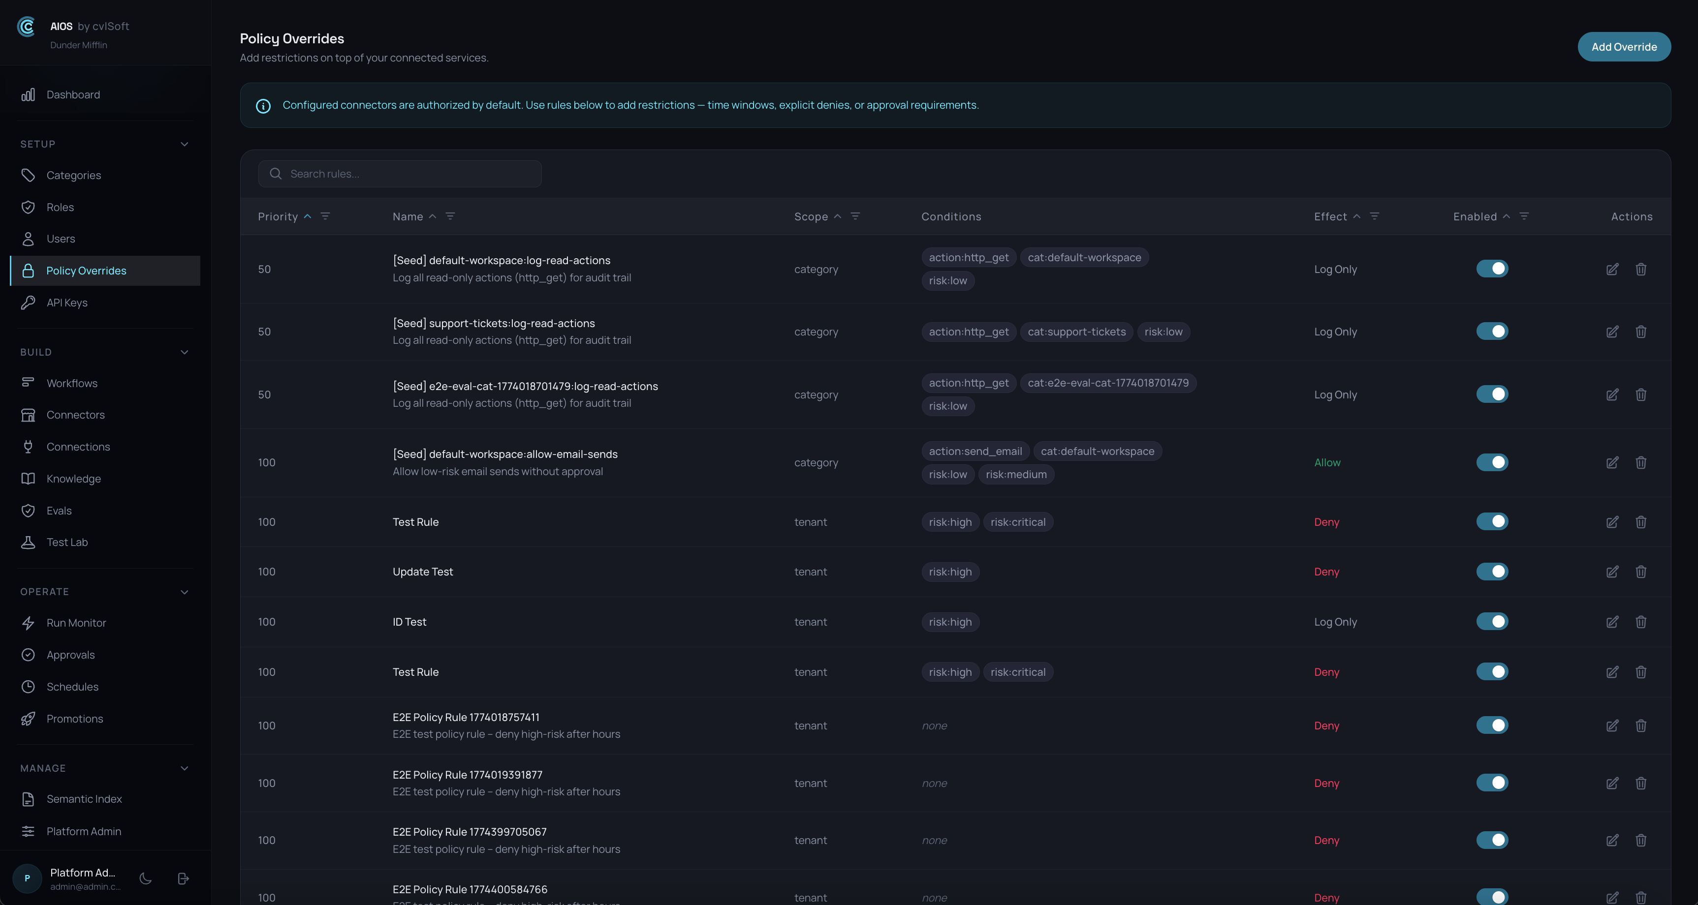This screenshot has height=905, width=1698.
Task: Select the Connectors icon
Action: coord(29,414)
